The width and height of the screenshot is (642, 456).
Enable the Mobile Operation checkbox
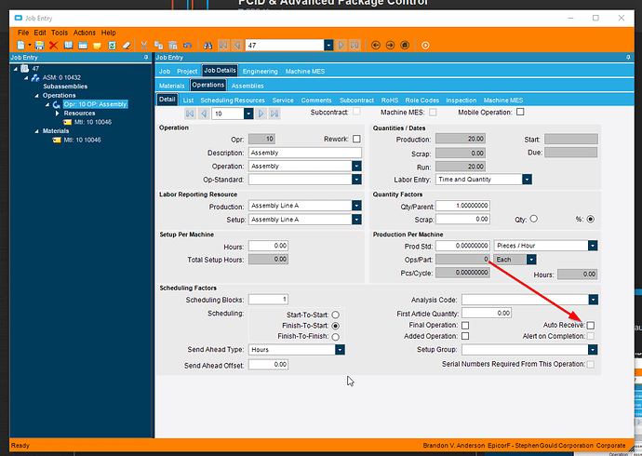pyautogui.click(x=520, y=112)
